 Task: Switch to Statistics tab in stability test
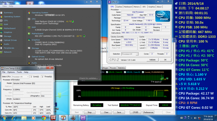[x=121, y=68]
